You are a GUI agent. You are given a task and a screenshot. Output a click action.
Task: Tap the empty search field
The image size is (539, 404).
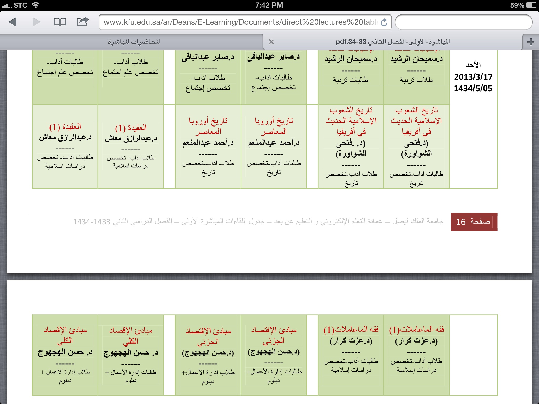(463, 22)
